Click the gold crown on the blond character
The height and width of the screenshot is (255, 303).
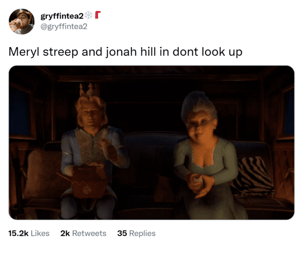pyautogui.click(x=89, y=90)
